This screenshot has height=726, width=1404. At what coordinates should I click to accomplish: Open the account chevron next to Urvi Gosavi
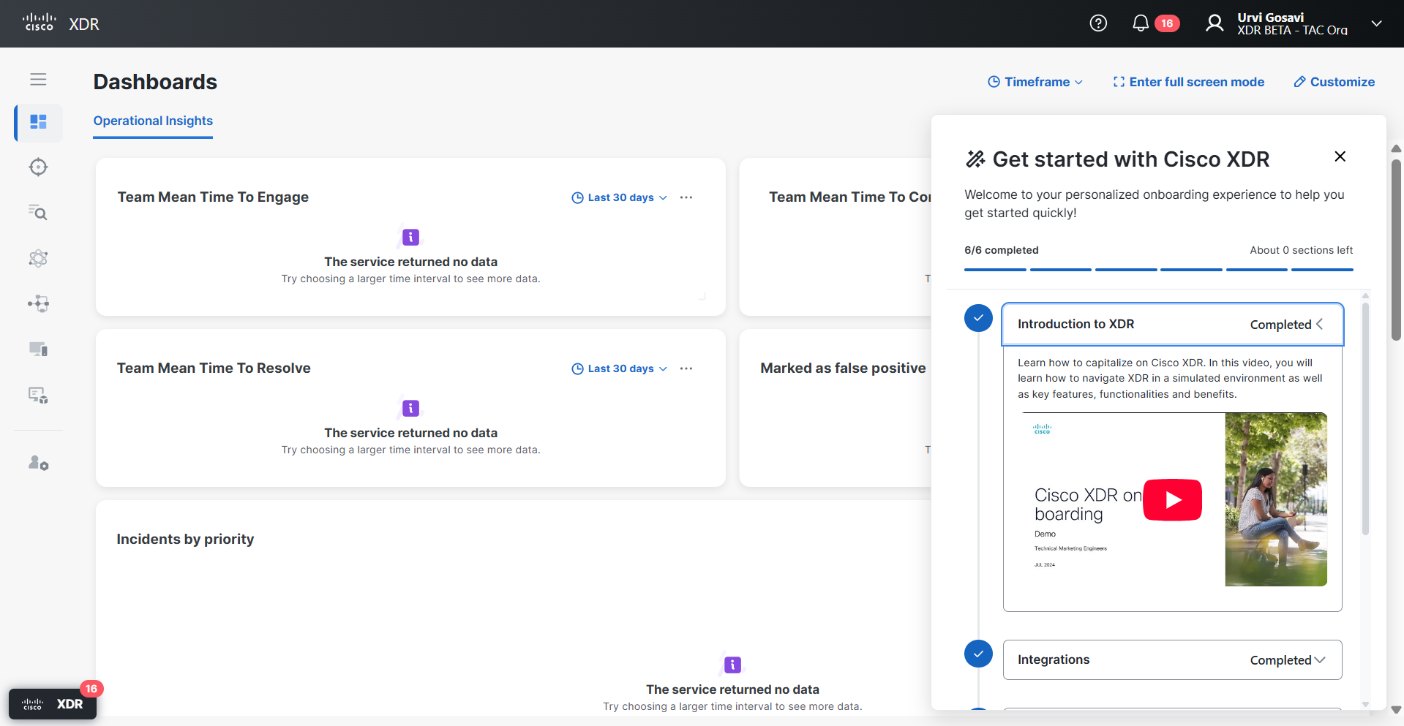1376,23
